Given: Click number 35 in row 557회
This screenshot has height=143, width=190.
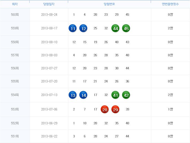Looking at the screenshot, I should click(117, 55).
